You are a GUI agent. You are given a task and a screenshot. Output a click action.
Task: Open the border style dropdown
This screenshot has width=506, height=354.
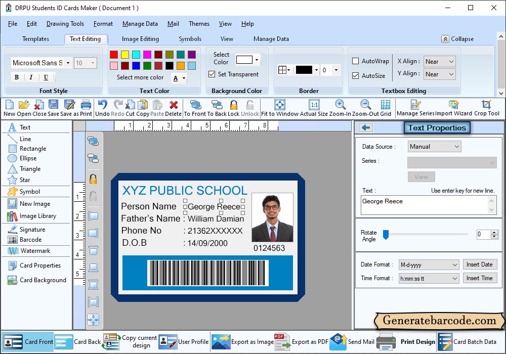[x=284, y=70]
